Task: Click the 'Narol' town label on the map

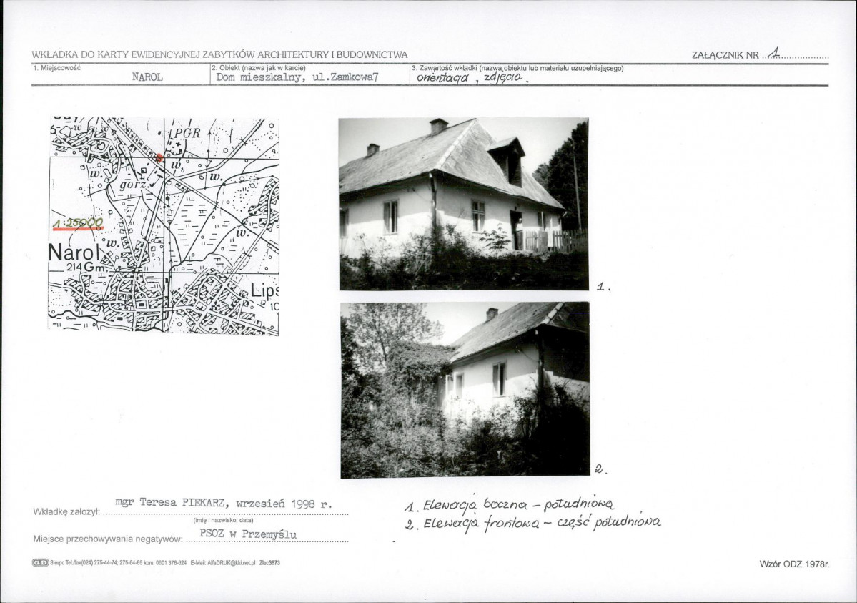Action: tap(74, 253)
